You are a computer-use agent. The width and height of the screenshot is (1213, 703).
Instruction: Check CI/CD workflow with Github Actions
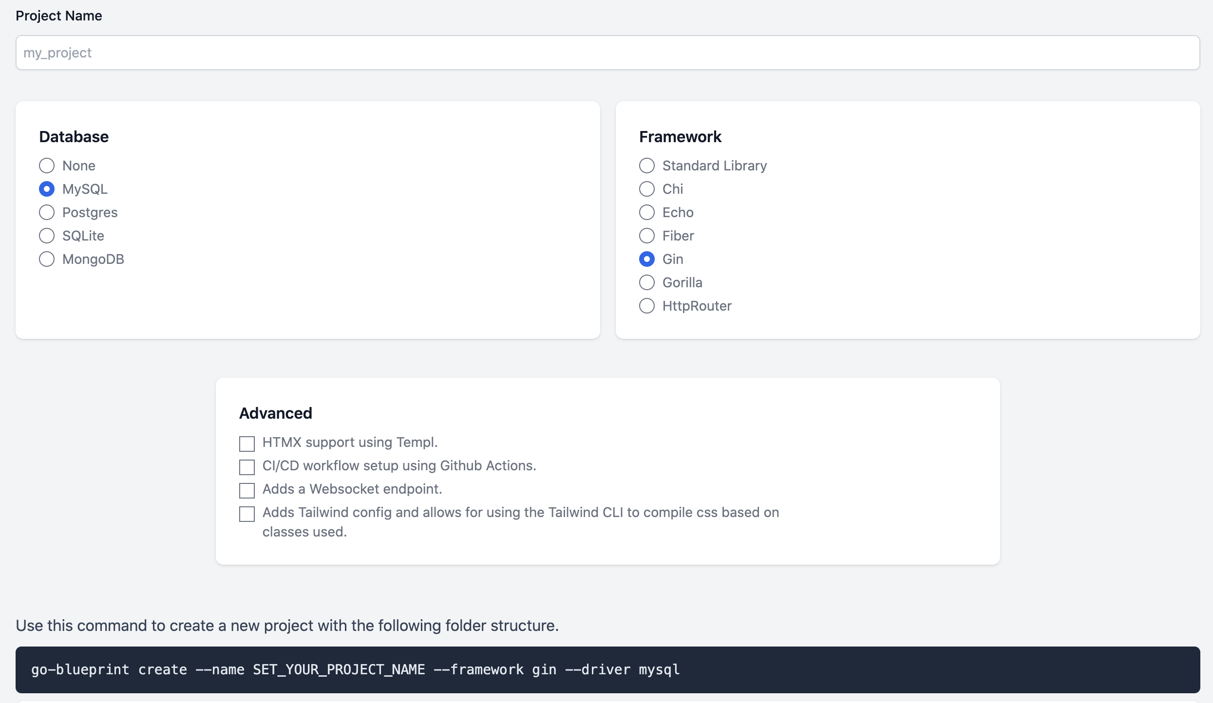tap(247, 467)
